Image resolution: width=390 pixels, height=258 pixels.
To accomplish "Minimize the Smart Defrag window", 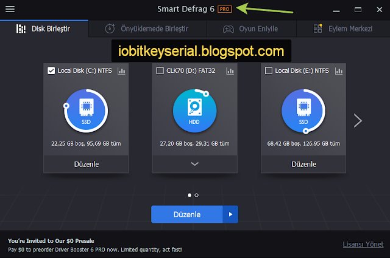I will click(x=336, y=10).
